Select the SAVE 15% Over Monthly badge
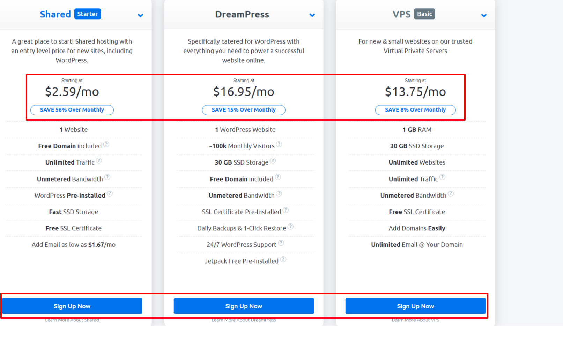563x351 pixels. tap(244, 110)
